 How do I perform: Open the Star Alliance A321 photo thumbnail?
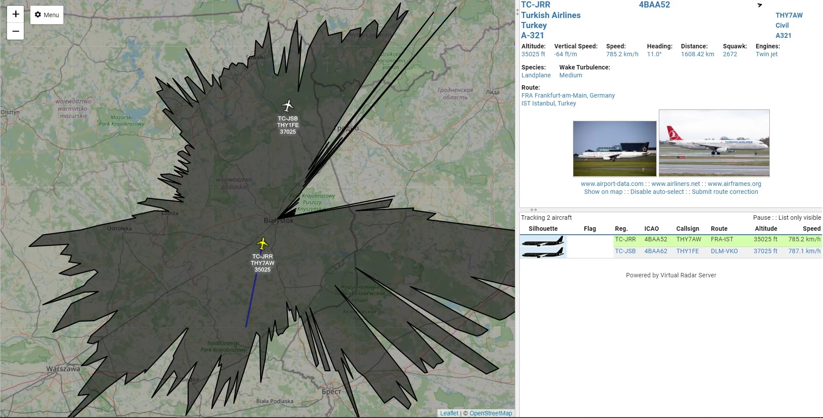[x=614, y=149]
